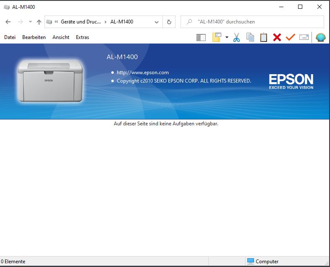Screen dimensions: 330x267
Task: Click the AL-M1400 heading in banner
Action: click(122, 57)
